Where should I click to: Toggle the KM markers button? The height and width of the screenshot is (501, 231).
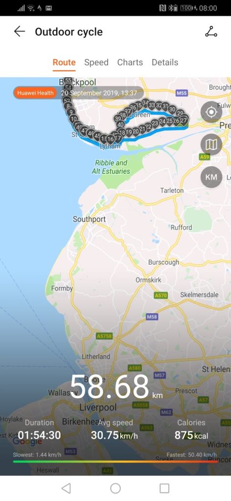211,177
